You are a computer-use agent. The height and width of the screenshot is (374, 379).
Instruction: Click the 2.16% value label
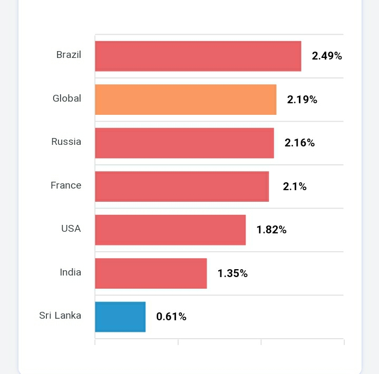coord(299,143)
